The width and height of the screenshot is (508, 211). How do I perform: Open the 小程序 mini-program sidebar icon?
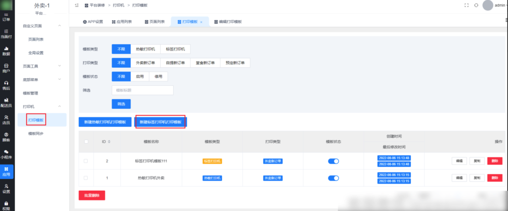(x=6, y=155)
